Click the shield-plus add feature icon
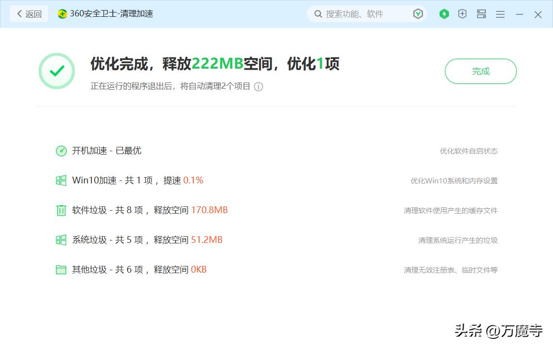The width and height of the screenshot is (553, 348). click(462, 14)
